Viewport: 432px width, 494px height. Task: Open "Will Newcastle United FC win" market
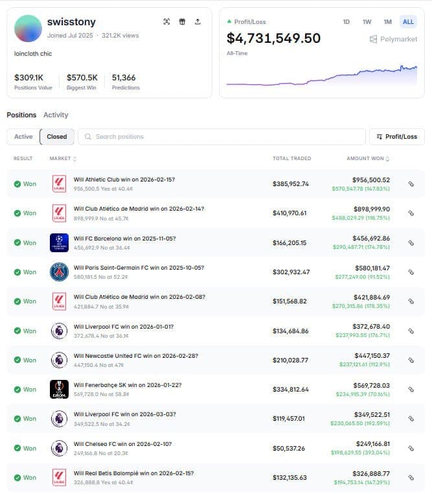136,356
